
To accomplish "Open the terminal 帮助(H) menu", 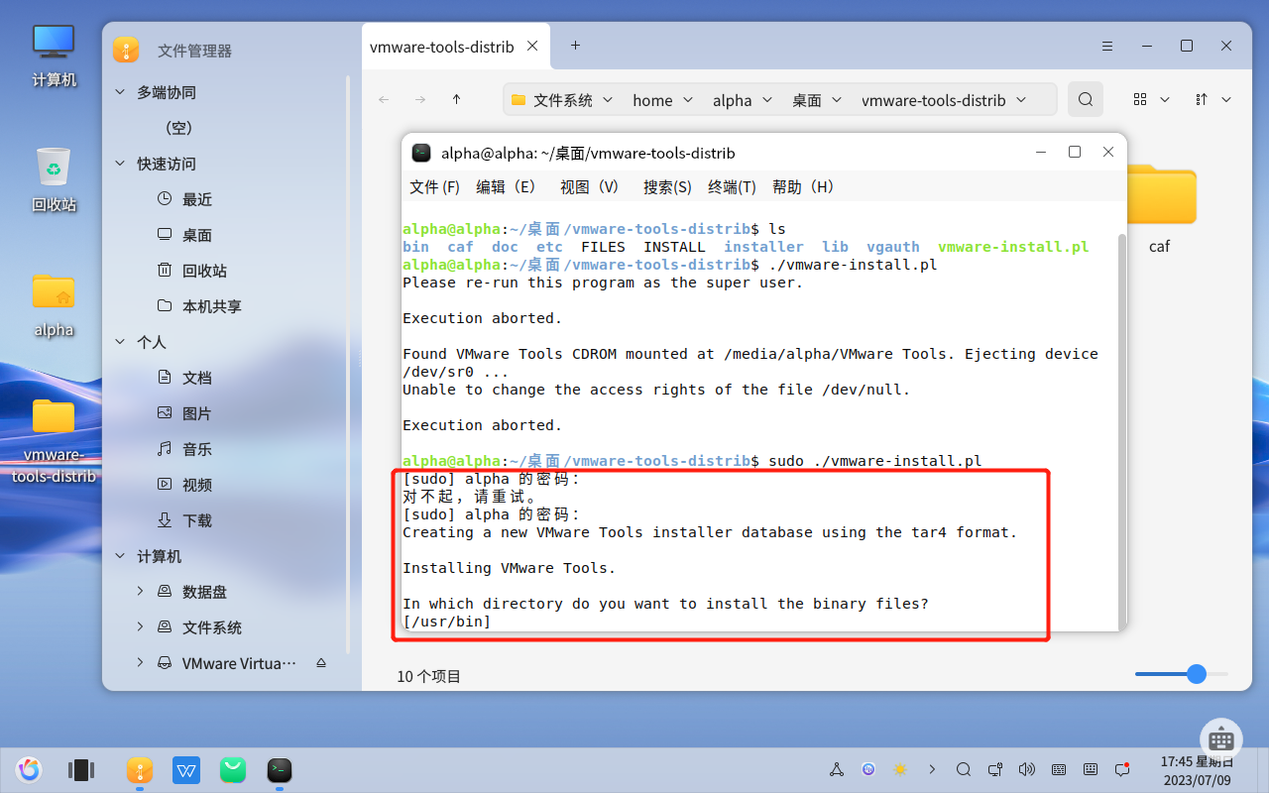I will pos(803,186).
